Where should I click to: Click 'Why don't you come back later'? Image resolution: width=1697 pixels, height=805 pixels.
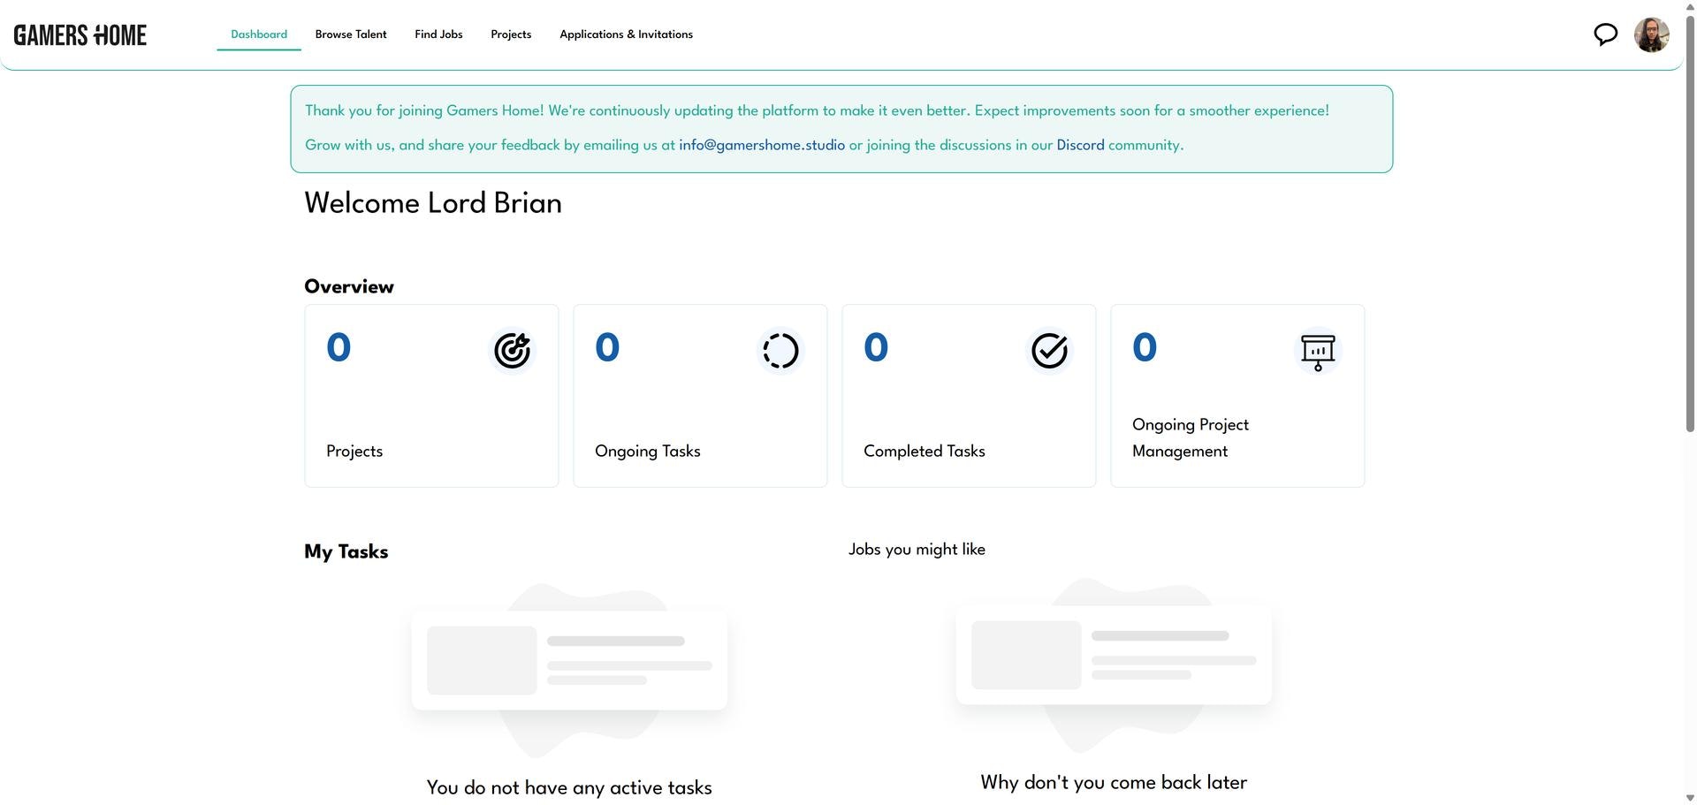(x=1114, y=783)
